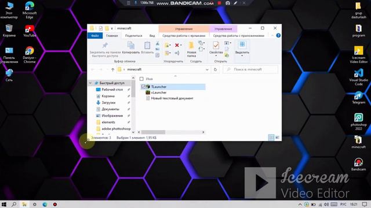Viewport: 371px width, 208px height.
Task: Open the Выделить dropdown arrow
Action: [x=242, y=56]
